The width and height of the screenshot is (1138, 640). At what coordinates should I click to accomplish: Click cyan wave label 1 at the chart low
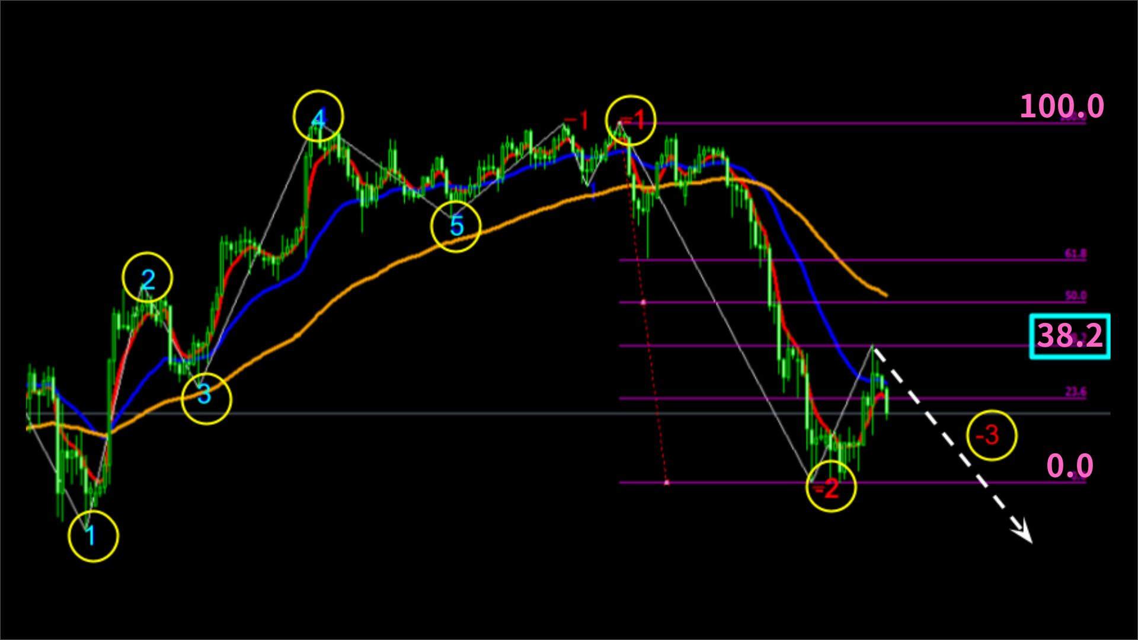pyautogui.click(x=91, y=536)
